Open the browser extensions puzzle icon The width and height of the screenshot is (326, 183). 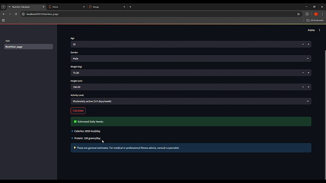pyautogui.click(x=307, y=14)
